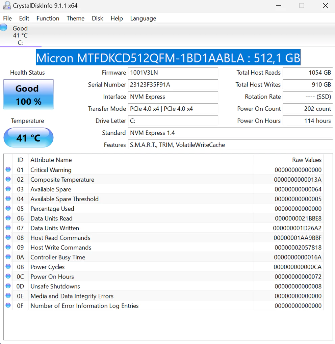Screen dimensions: 335x344
Task: Click the status orb for Power On Hours row 0C
Action: (x=8, y=276)
